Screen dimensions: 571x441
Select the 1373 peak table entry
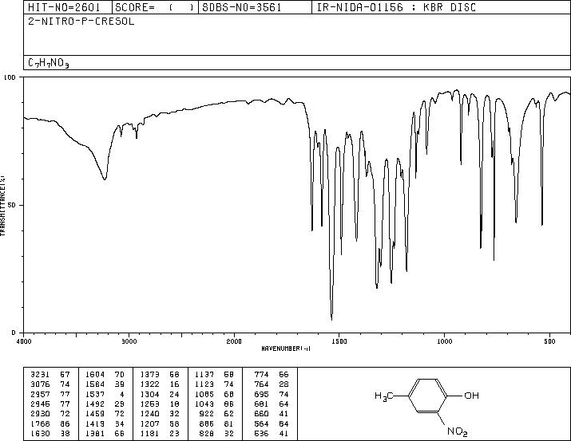(160, 375)
